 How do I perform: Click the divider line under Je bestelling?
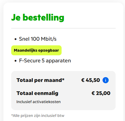[63, 28]
